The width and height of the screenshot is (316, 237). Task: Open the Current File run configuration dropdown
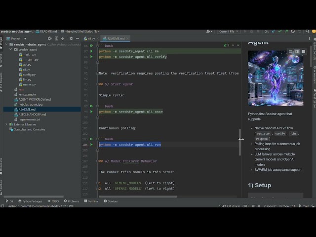click(x=229, y=32)
